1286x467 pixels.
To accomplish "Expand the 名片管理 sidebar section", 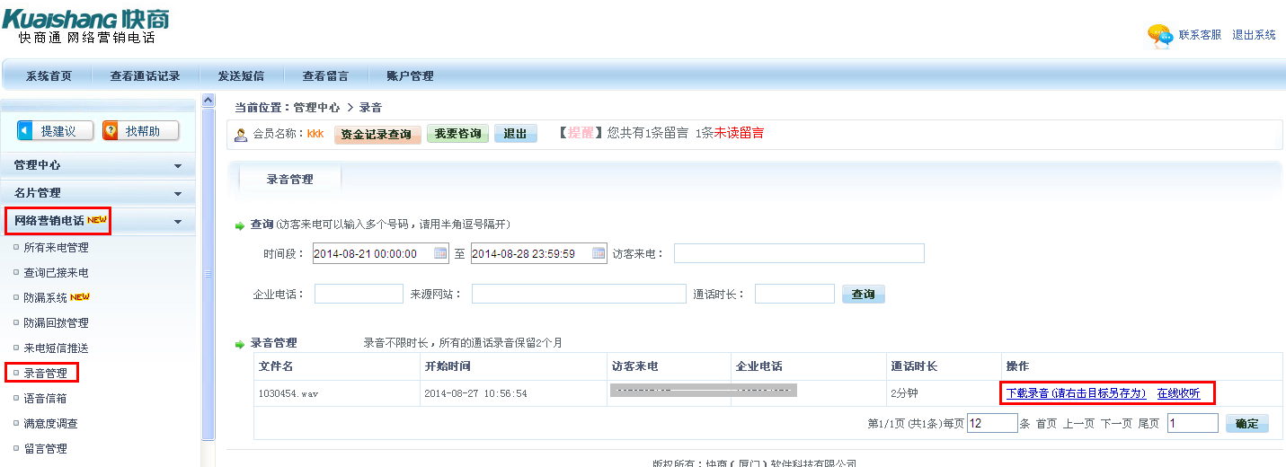I will tap(178, 193).
